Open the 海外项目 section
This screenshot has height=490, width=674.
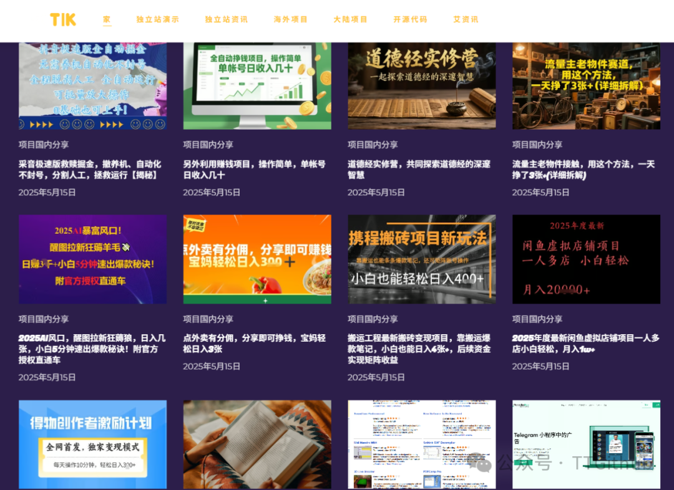coord(290,19)
